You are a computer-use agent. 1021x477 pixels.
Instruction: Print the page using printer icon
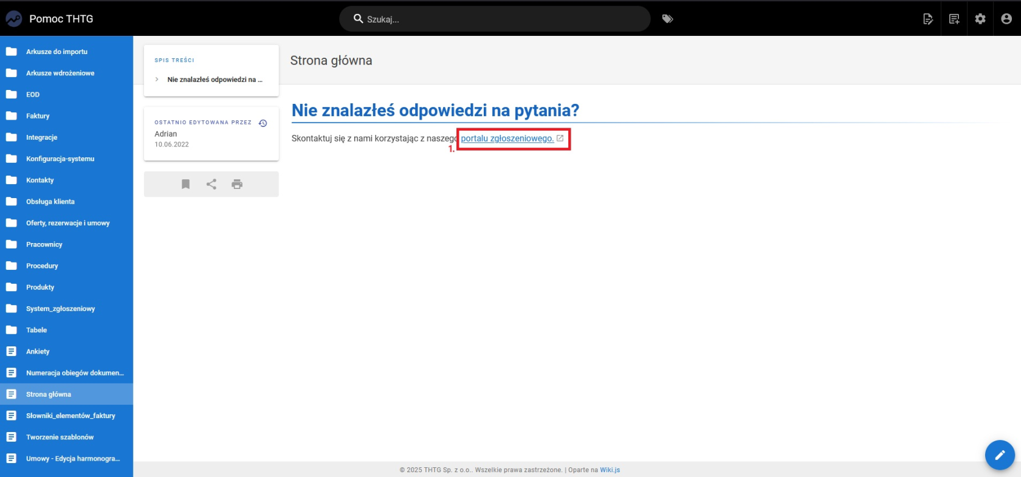[x=237, y=184]
